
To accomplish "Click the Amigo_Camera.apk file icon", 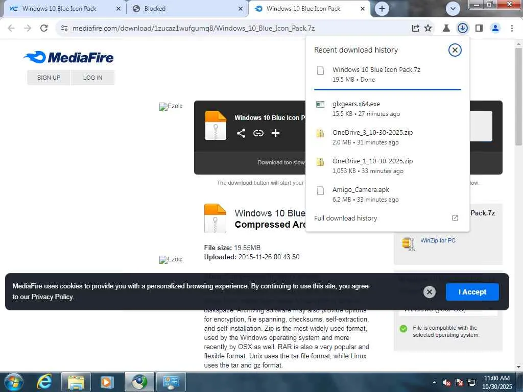I will [x=320, y=190].
